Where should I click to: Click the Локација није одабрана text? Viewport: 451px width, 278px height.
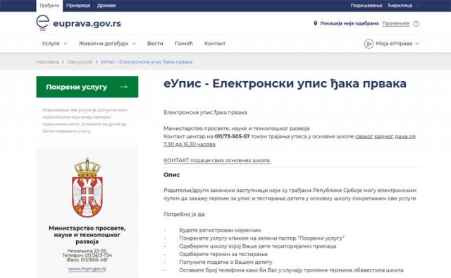(350, 23)
